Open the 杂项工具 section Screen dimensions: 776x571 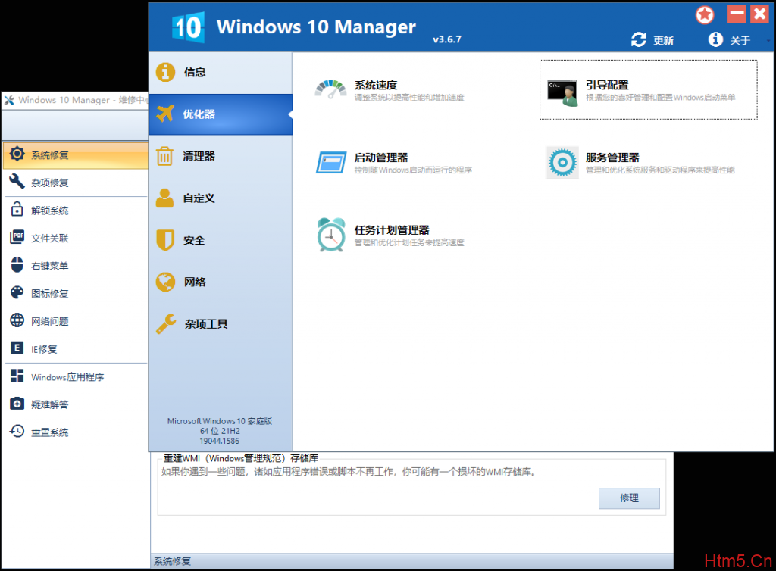(x=221, y=324)
